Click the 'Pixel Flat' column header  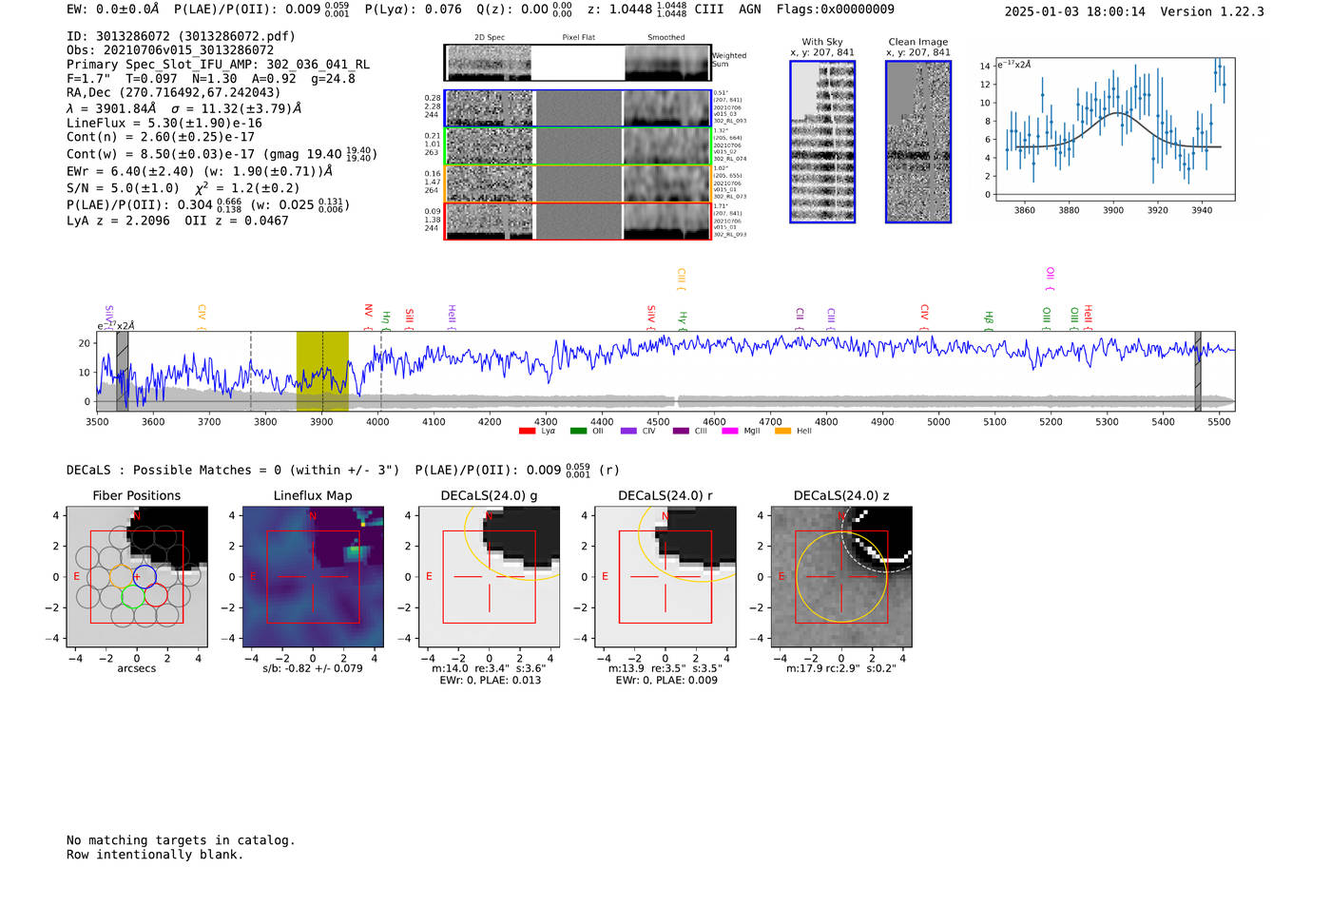(x=578, y=38)
